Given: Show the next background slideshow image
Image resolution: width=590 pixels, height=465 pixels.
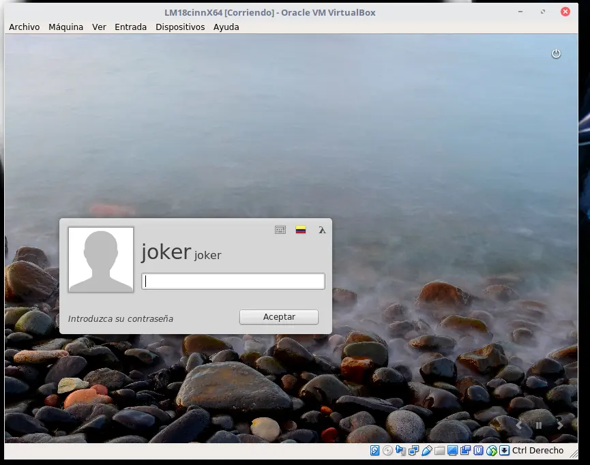Looking at the screenshot, I should (560, 425).
